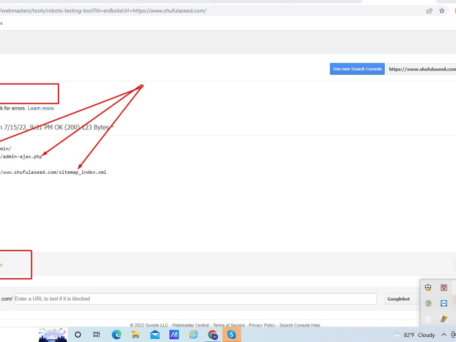Click the browser address bar URL
Screen dimensions: 456x342
[x=103, y=11]
